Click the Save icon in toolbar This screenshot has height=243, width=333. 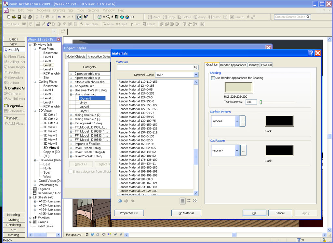19,17
